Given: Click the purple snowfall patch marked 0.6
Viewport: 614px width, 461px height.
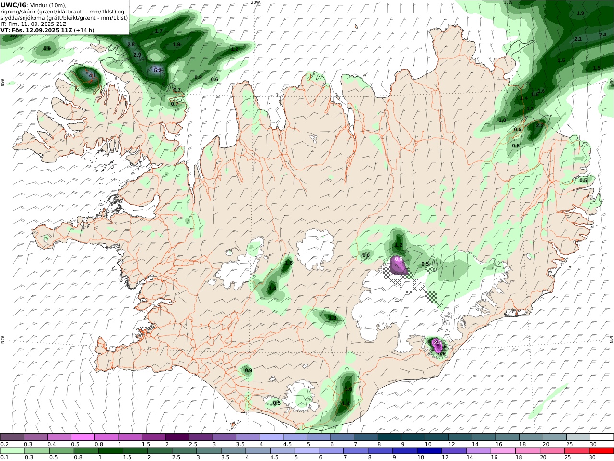Looking at the screenshot, I should tap(397, 265).
